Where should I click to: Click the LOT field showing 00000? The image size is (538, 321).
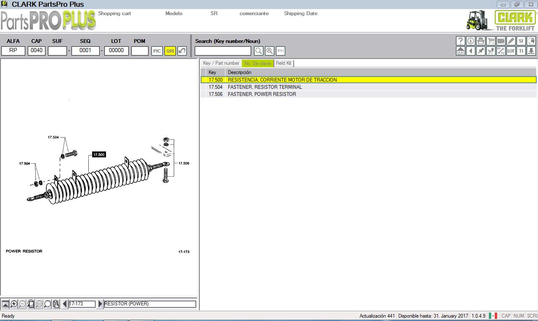point(117,50)
